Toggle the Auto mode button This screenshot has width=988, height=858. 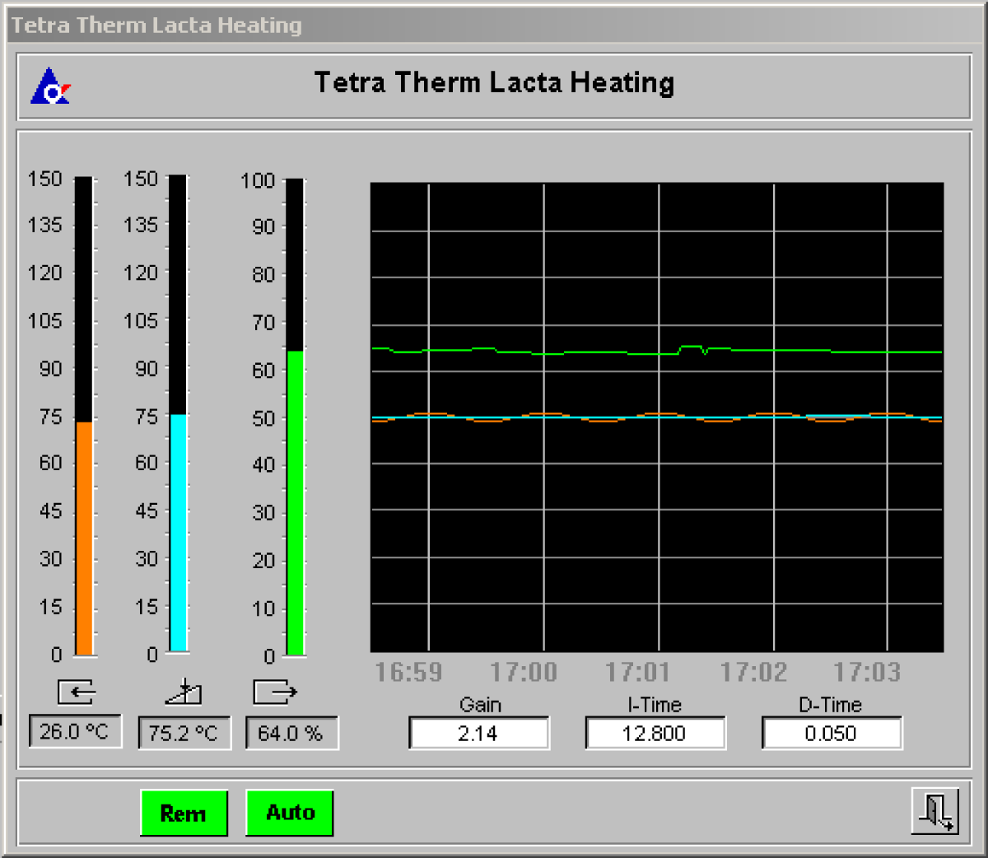pos(290,813)
